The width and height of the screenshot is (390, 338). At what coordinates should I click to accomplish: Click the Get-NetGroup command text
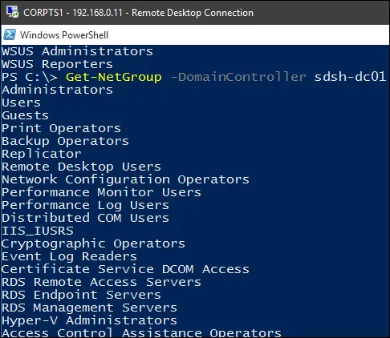click(x=114, y=77)
